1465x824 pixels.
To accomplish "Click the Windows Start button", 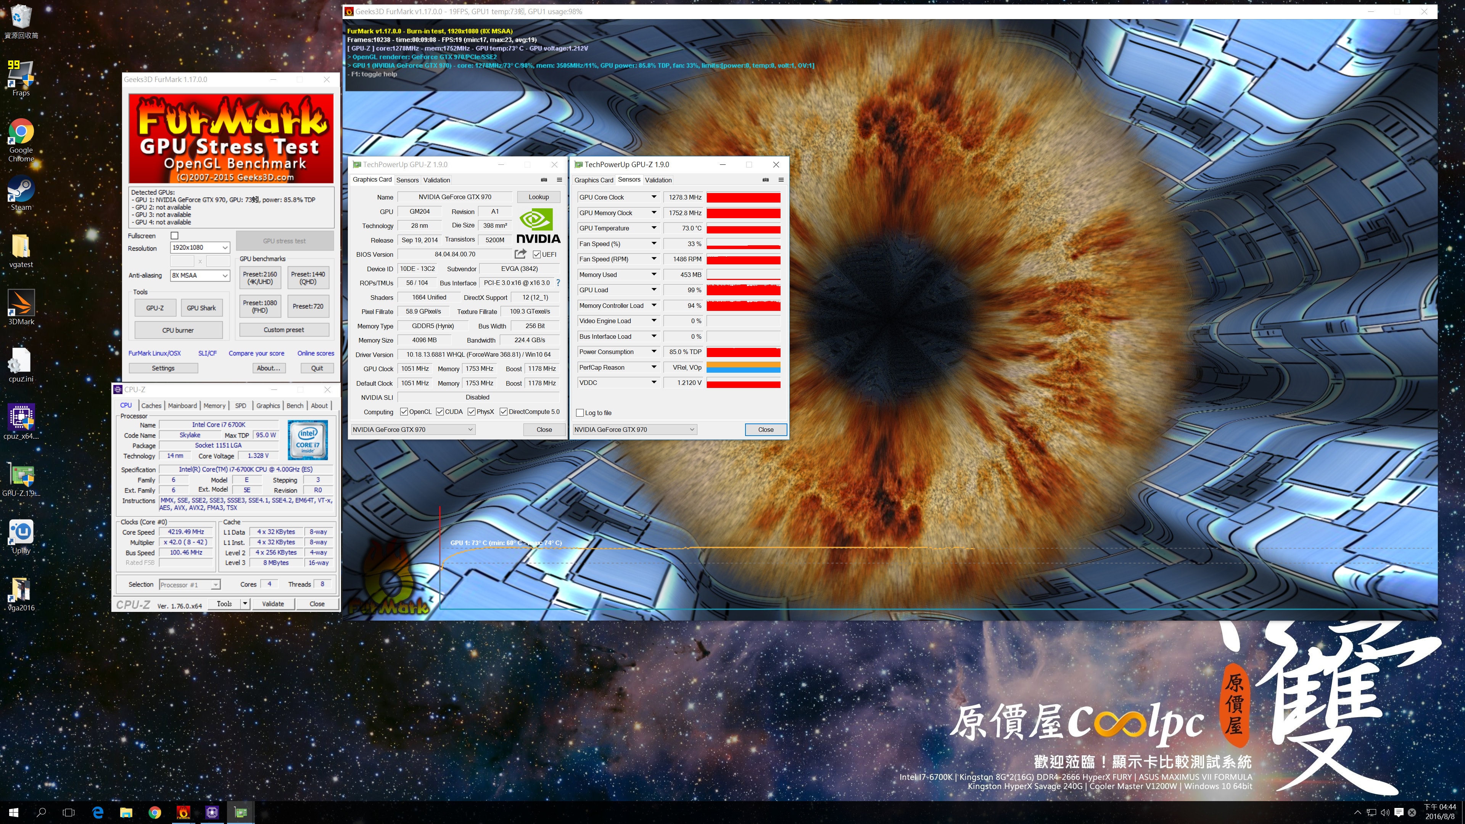I will (x=14, y=813).
